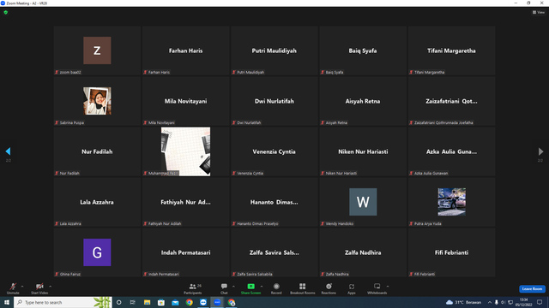Open Zoom Apps

click(352, 288)
